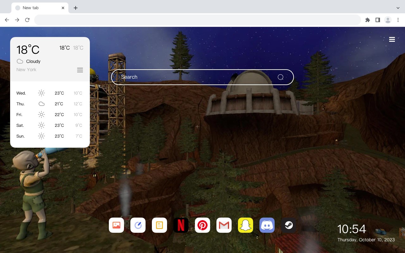The height and width of the screenshot is (253, 405).
Task: Open the Gmail shortcut
Action: [x=224, y=225]
